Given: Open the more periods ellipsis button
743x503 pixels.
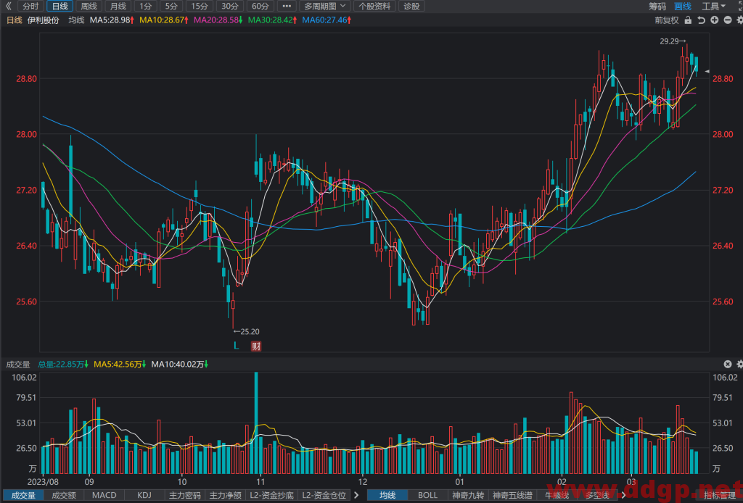Looking at the screenshot, I should (x=286, y=6).
